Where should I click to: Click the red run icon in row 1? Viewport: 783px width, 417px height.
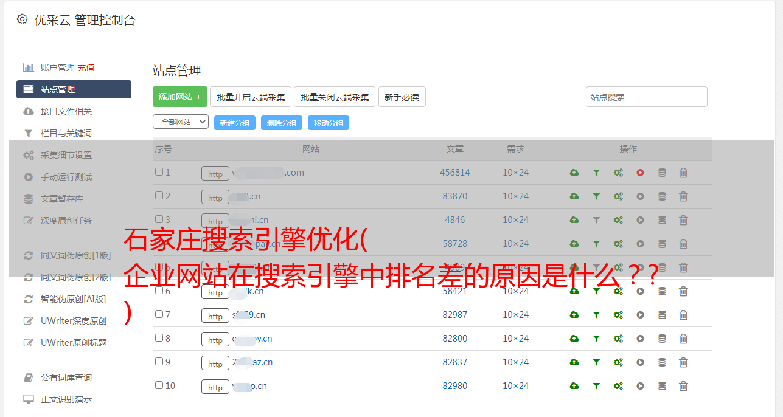tap(640, 173)
